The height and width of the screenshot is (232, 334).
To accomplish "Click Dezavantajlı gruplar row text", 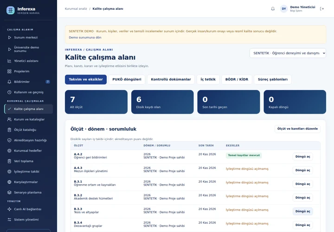I will (88, 226).
